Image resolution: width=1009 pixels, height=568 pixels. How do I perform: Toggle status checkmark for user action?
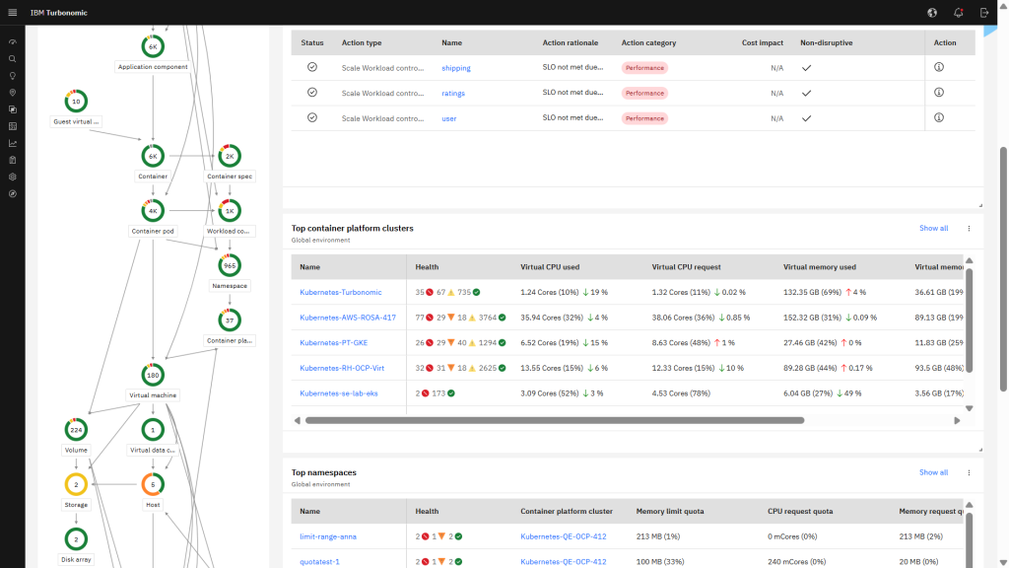click(x=312, y=118)
